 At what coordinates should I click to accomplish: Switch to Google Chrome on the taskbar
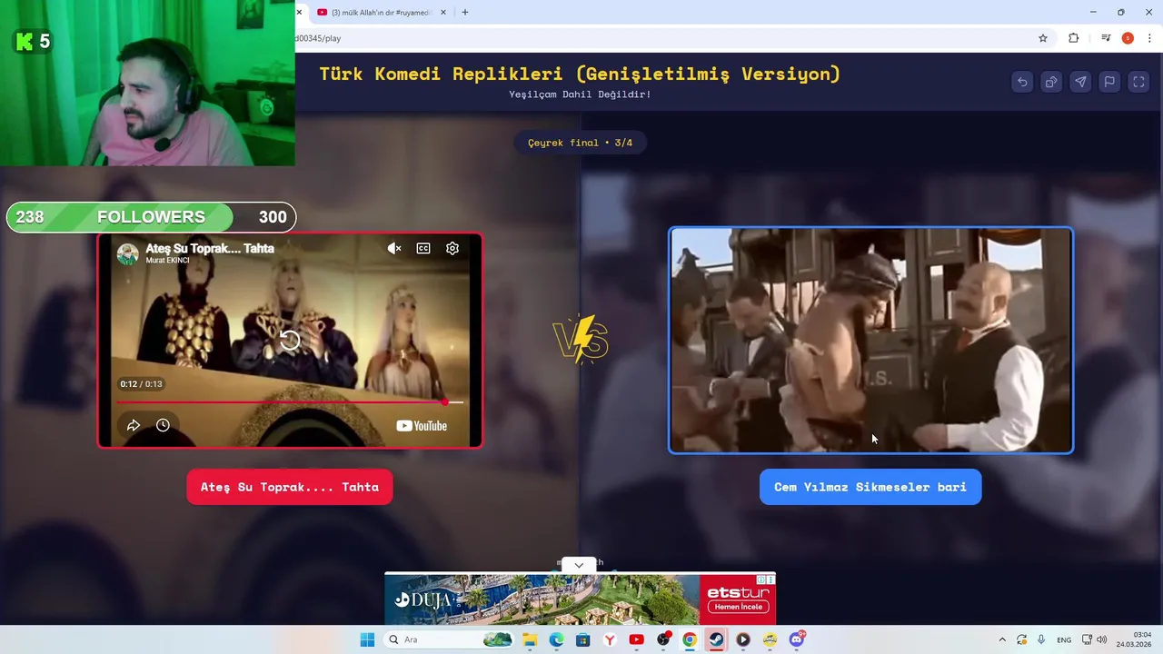pos(690,639)
